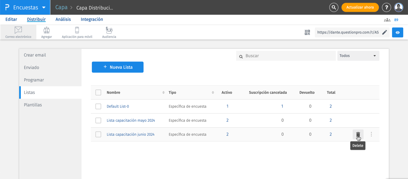Click the pencil icon to edit survey URL
The image size is (408, 179).
click(385, 33)
